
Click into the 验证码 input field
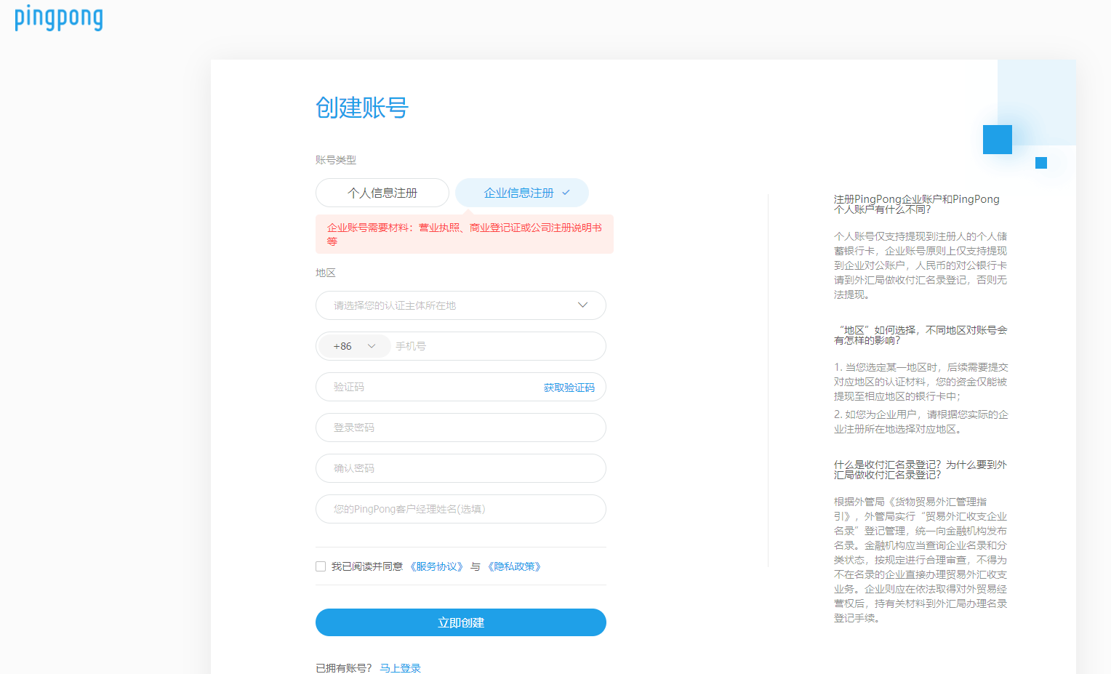429,387
